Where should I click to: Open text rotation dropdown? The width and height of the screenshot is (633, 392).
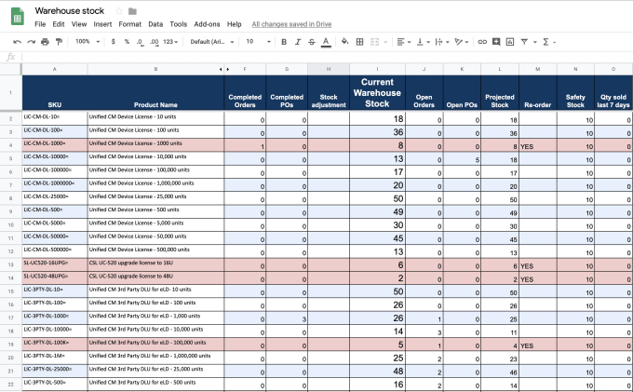coord(461,42)
